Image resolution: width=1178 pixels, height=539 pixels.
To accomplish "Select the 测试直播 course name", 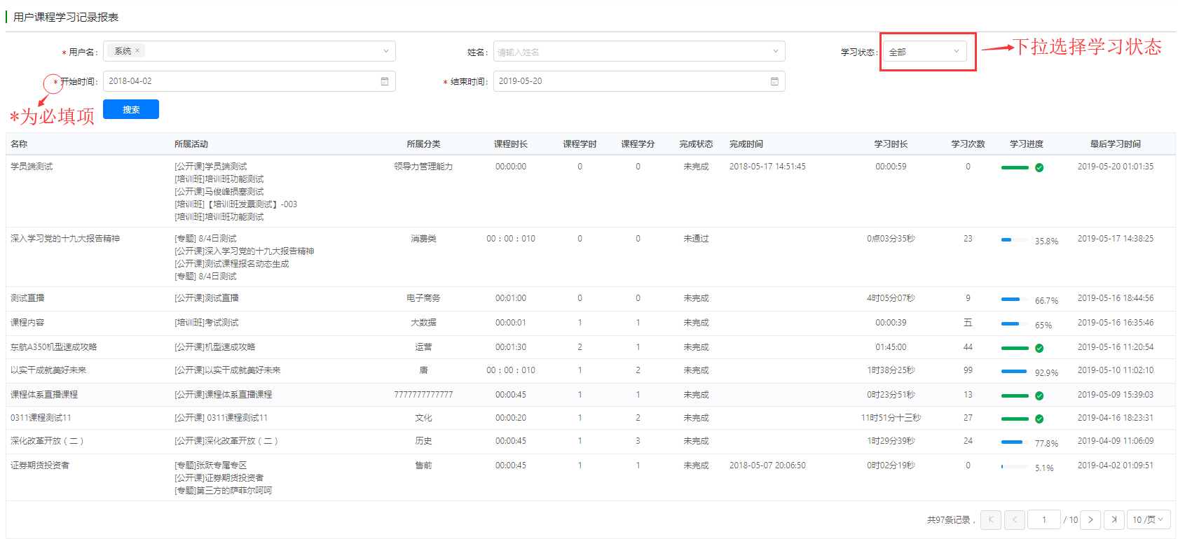I will tap(27, 298).
